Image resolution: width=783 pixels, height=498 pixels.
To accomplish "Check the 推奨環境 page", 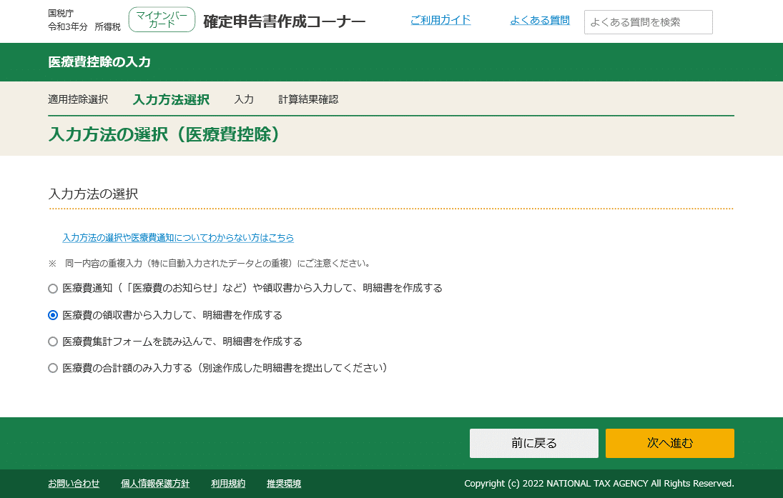I will coord(283,483).
